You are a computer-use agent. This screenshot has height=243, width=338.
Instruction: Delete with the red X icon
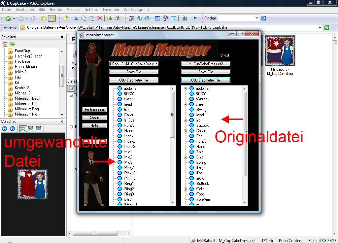coord(100,18)
